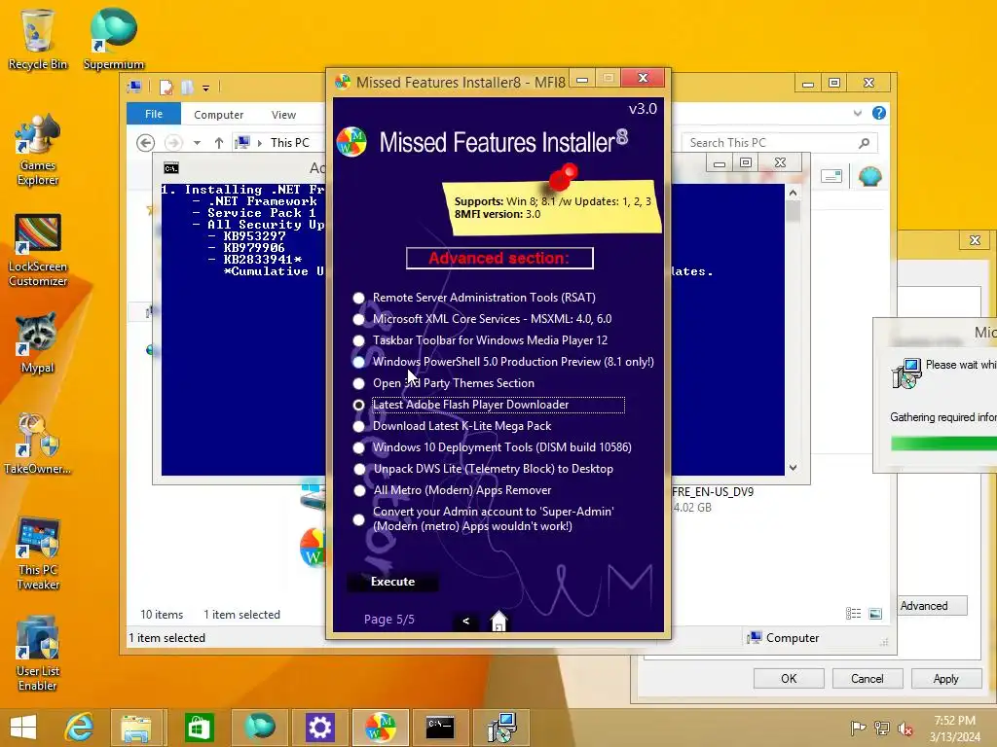This screenshot has height=747, width=997.
Task: Open File Explorer taskbar icon
Action: click(x=136, y=728)
